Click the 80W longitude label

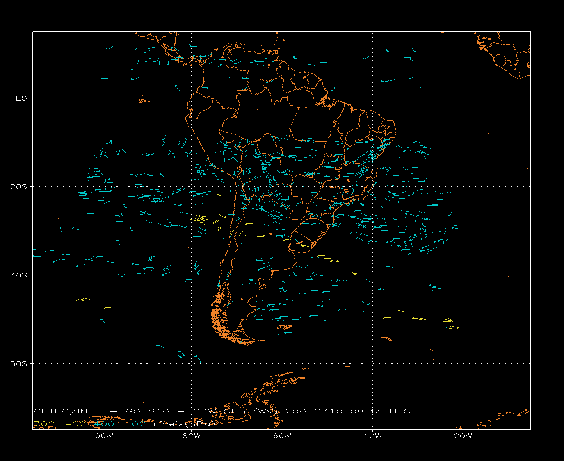(192, 436)
